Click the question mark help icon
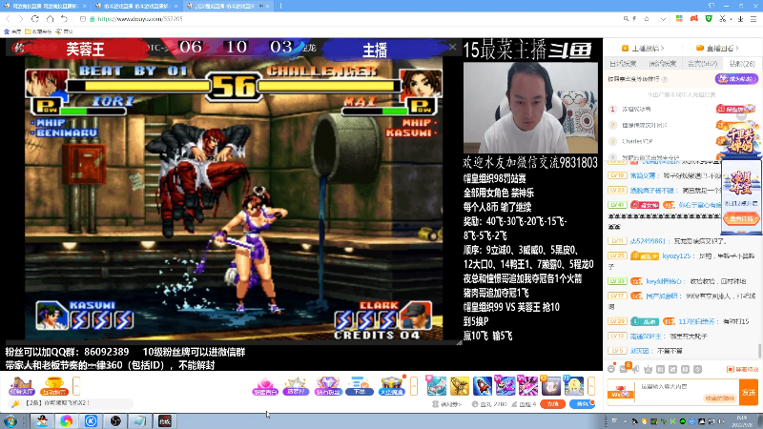Image resolution: width=763 pixels, height=429 pixels. (665, 79)
